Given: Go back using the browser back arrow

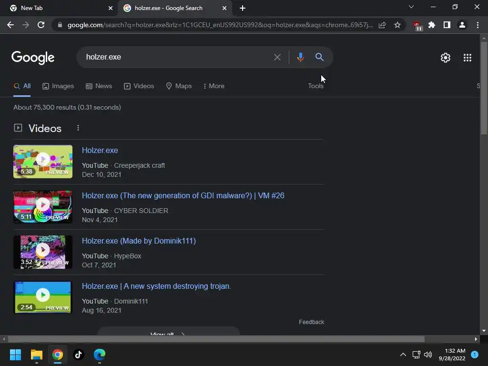Looking at the screenshot, I should pos(10,25).
